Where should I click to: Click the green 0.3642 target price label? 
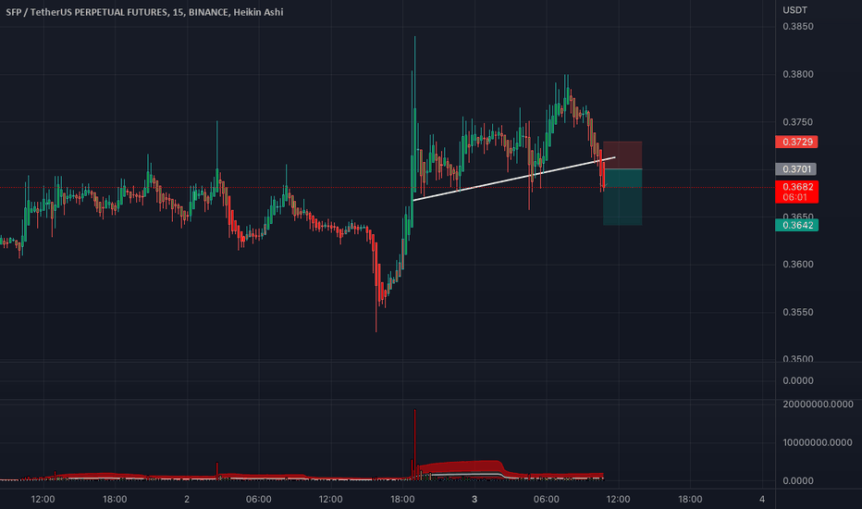tap(796, 225)
